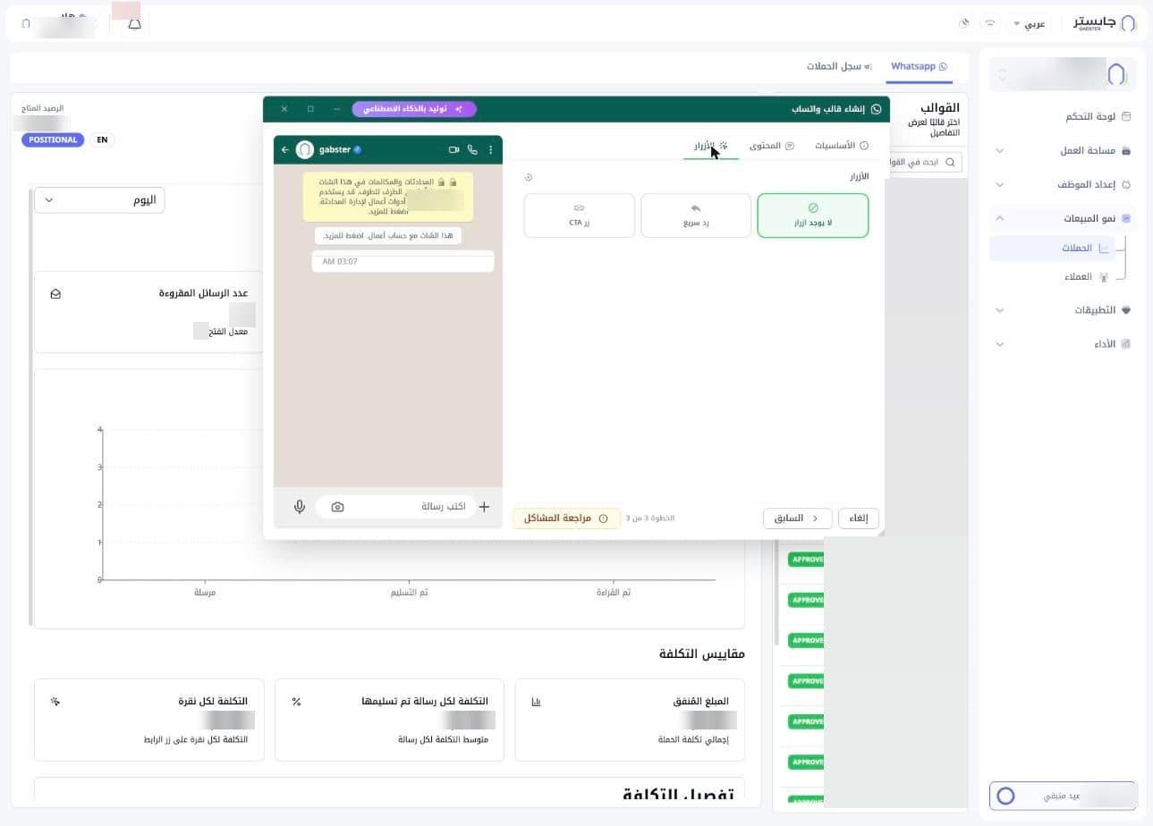Screen dimensions: 1153x826
Task: Open the الأزرار step tab
Action: (x=711, y=145)
